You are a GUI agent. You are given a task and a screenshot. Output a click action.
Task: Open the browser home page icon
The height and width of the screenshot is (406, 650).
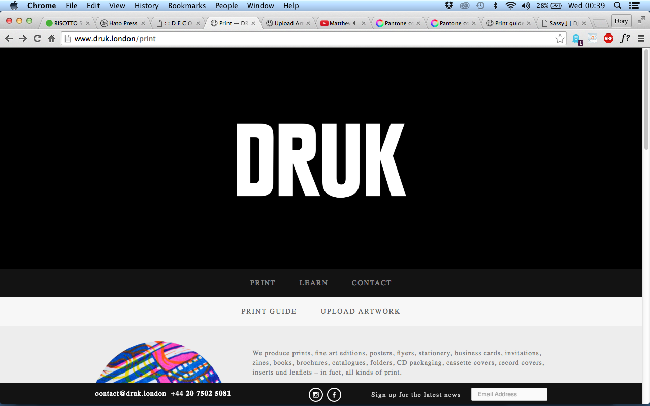pos(51,39)
